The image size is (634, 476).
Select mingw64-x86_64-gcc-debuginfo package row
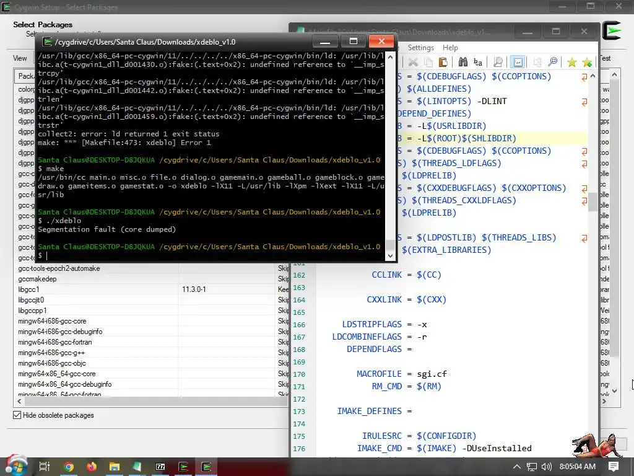coord(151,384)
